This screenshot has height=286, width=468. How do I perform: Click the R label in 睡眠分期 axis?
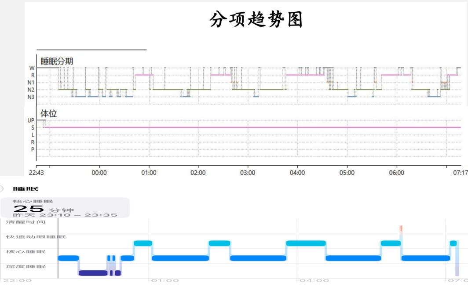point(33,76)
